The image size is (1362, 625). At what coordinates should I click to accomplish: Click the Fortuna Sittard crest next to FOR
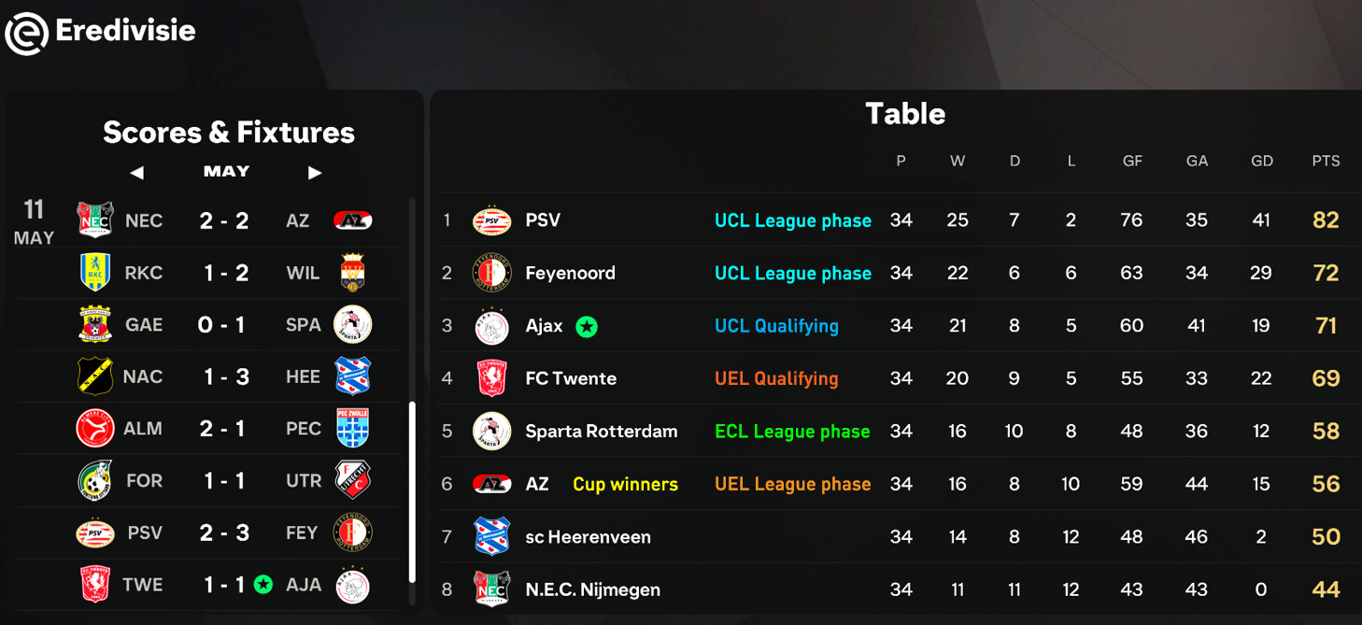95,480
